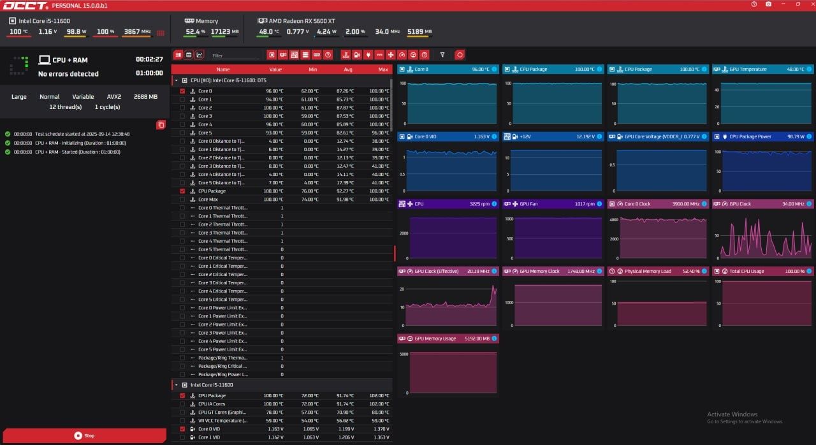This screenshot has width=816, height=445.
Task: Check the CPU IA Cores checkbox
Action: coord(182,404)
